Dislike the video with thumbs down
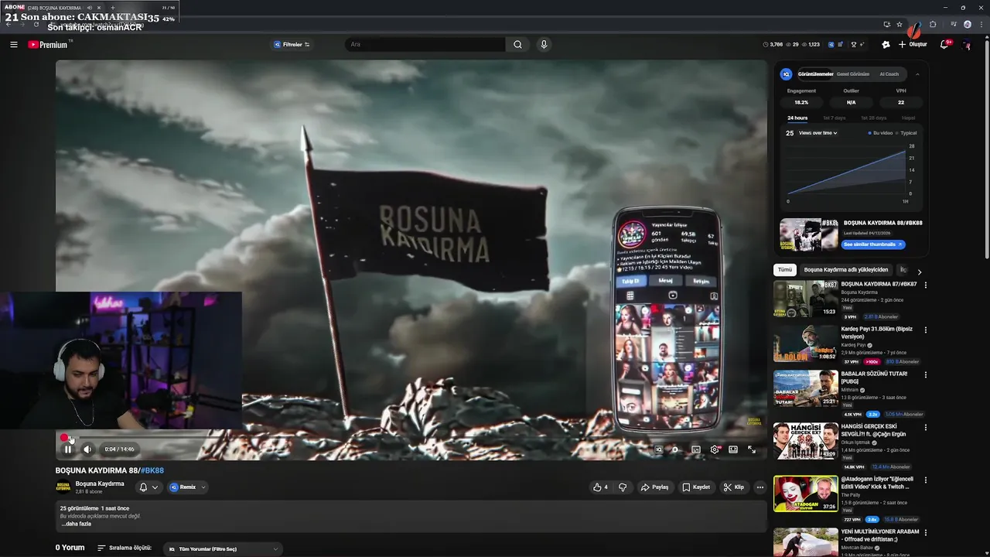This screenshot has width=990, height=557. click(x=623, y=487)
